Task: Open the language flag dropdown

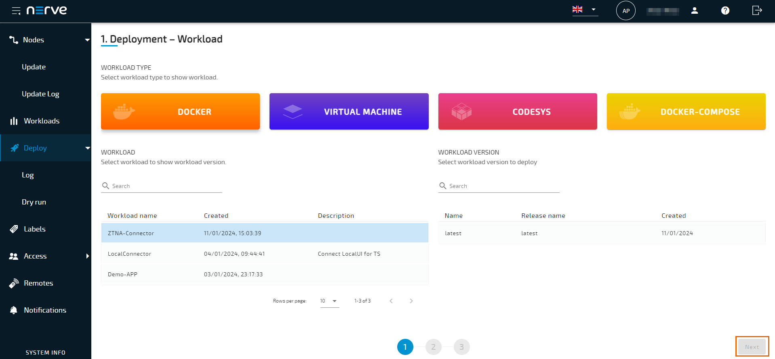Action: (585, 10)
